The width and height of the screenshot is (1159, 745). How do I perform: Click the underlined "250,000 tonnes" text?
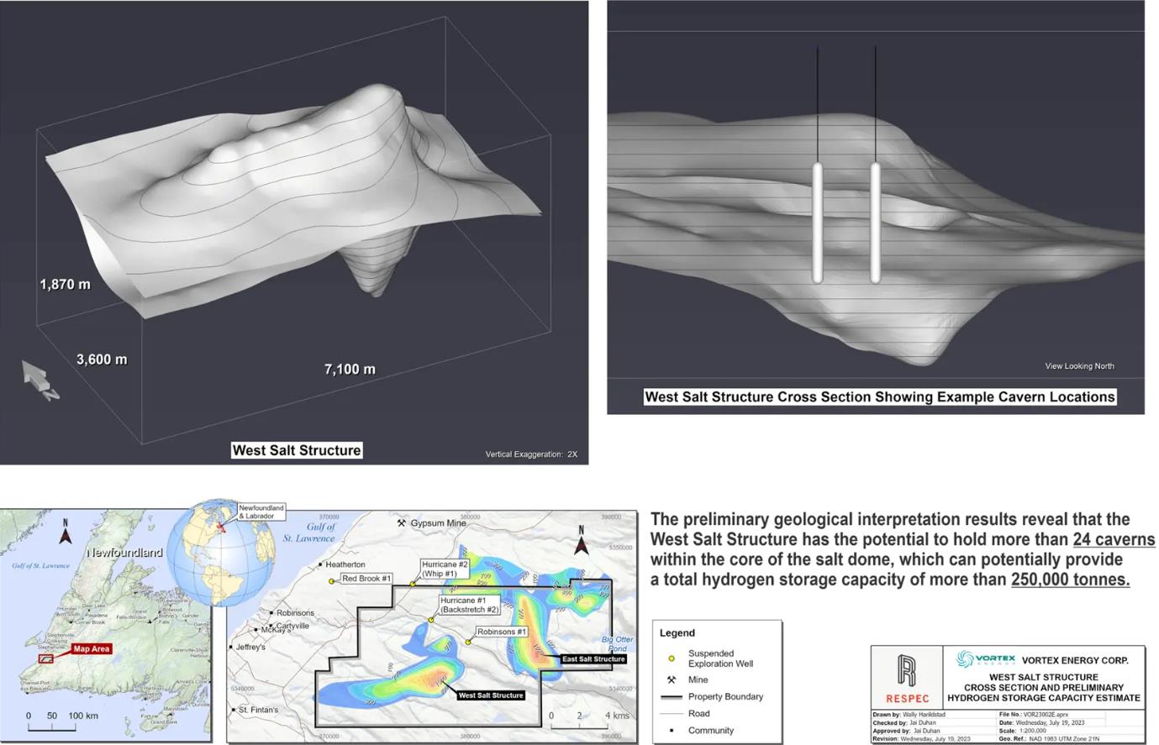[1070, 580]
